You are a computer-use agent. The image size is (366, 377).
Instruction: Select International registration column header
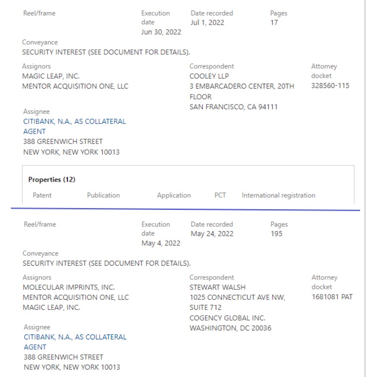point(279,195)
